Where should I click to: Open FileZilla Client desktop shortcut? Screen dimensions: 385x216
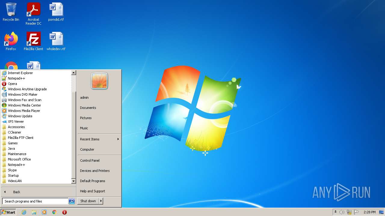pos(33,41)
